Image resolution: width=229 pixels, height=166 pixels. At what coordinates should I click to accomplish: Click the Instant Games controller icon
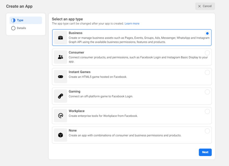pyautogui.click(x=60, y=77)
